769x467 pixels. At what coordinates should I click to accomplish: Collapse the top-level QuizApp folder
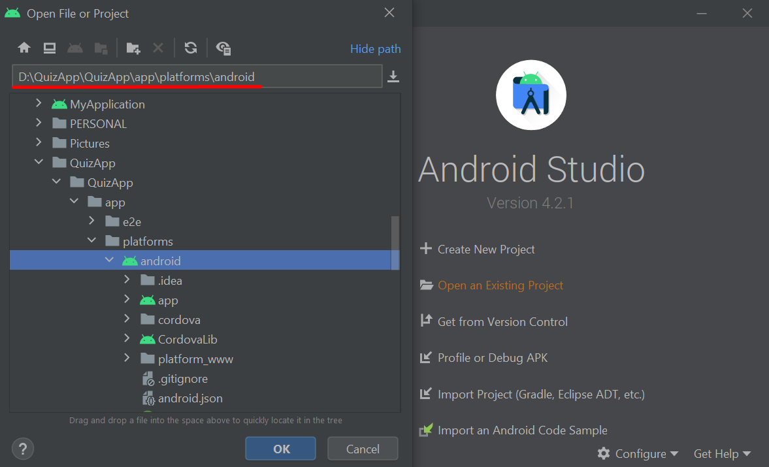(x=39, y=162)
